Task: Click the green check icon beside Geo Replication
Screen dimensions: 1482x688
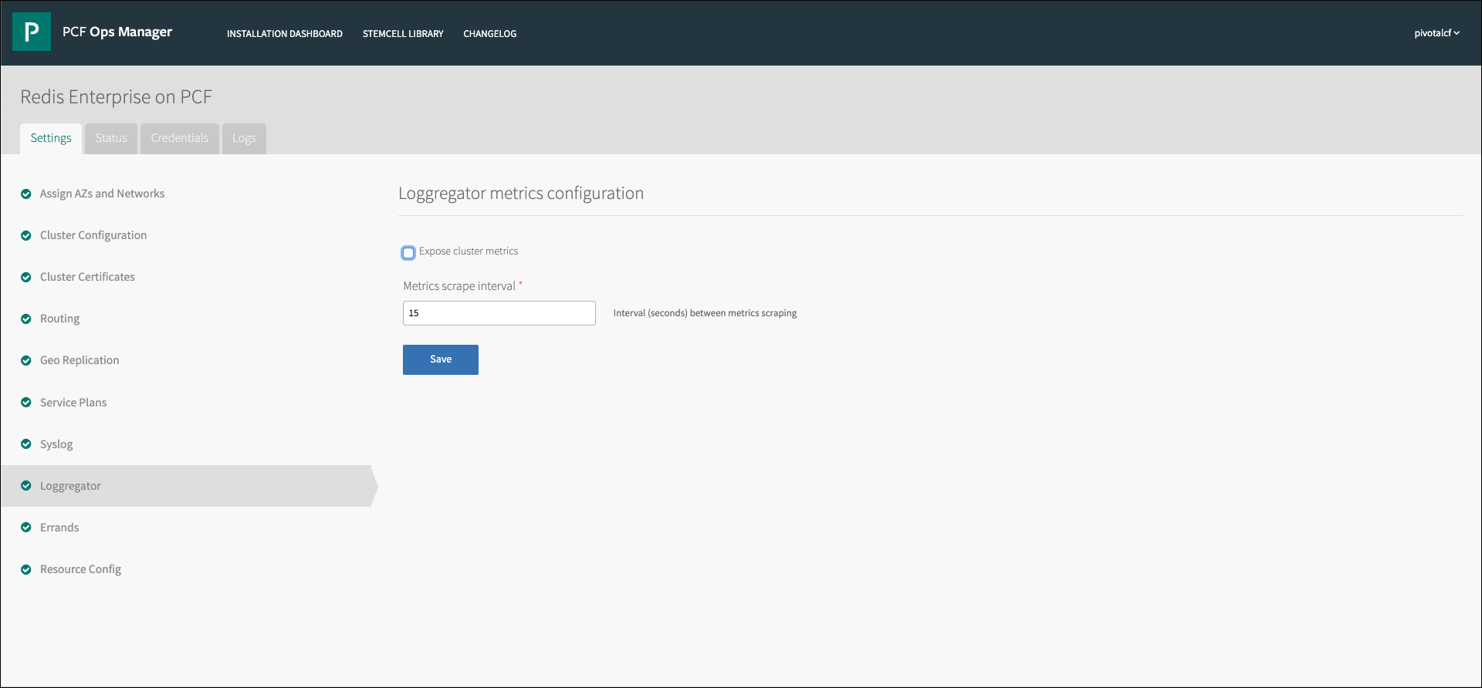Action: pos(26,361)
